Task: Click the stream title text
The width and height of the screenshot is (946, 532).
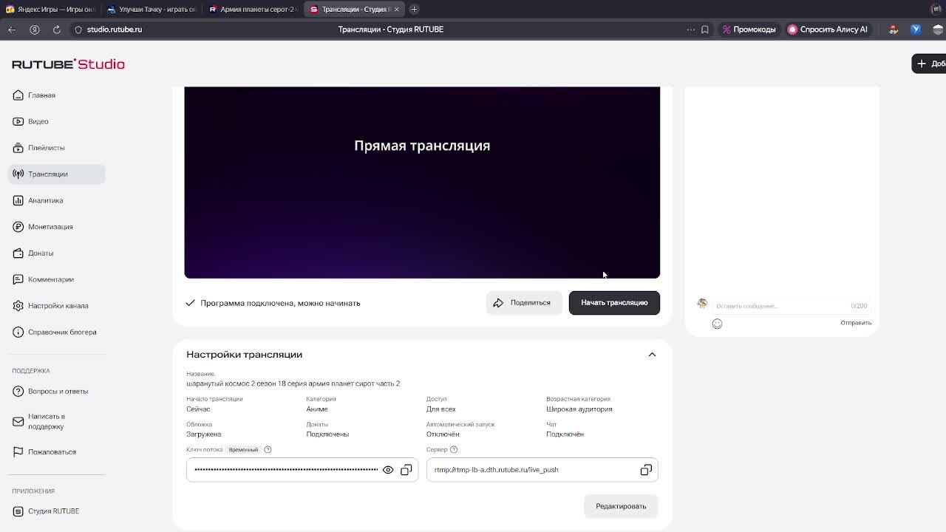Action: click(x=293, y=383)
